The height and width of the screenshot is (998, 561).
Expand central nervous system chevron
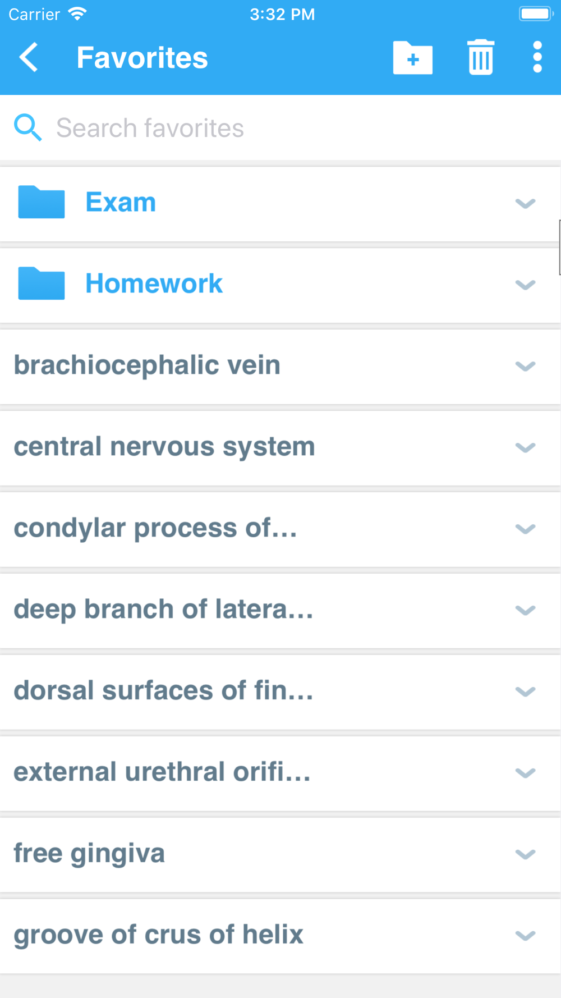pyautogui.click(x=525, y=447)
